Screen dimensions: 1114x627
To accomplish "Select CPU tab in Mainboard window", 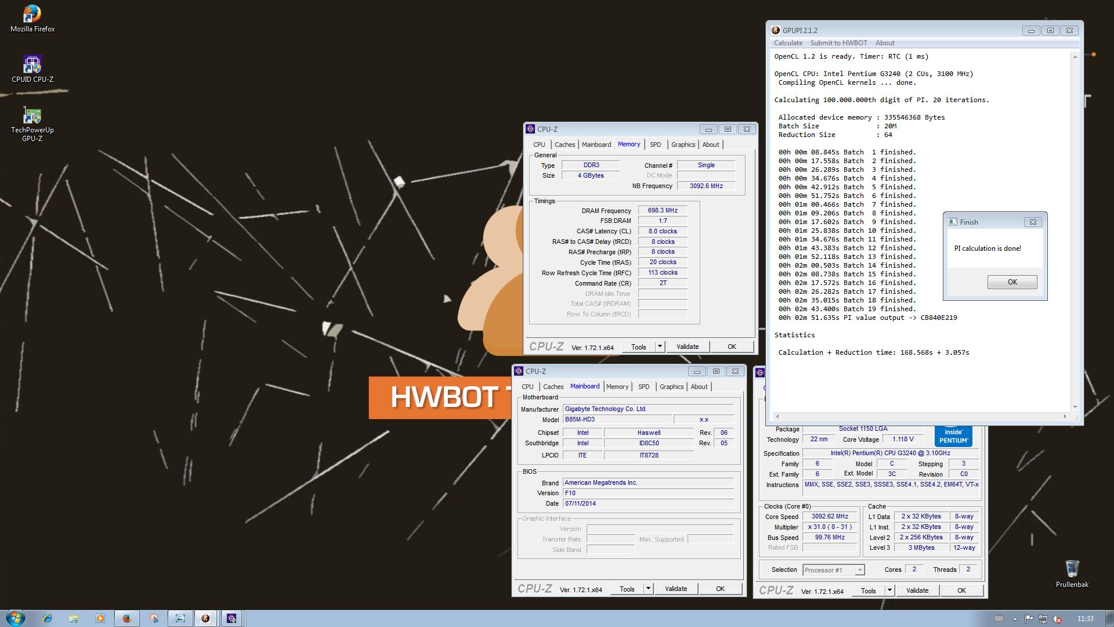I will tap(527, 387).
